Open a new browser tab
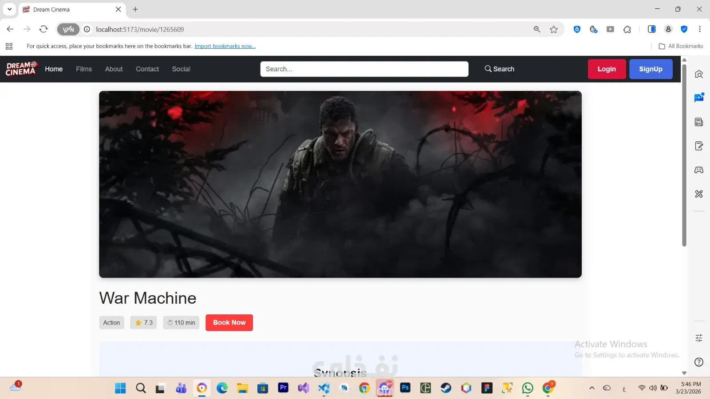Viewport: 710px width, 399px height. click(135, 9)
